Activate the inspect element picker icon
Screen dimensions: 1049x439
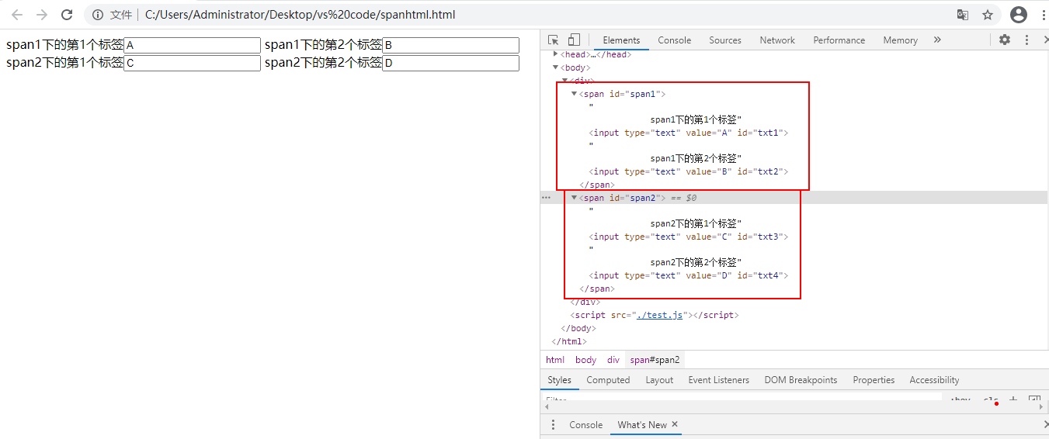tap(554, 40)
